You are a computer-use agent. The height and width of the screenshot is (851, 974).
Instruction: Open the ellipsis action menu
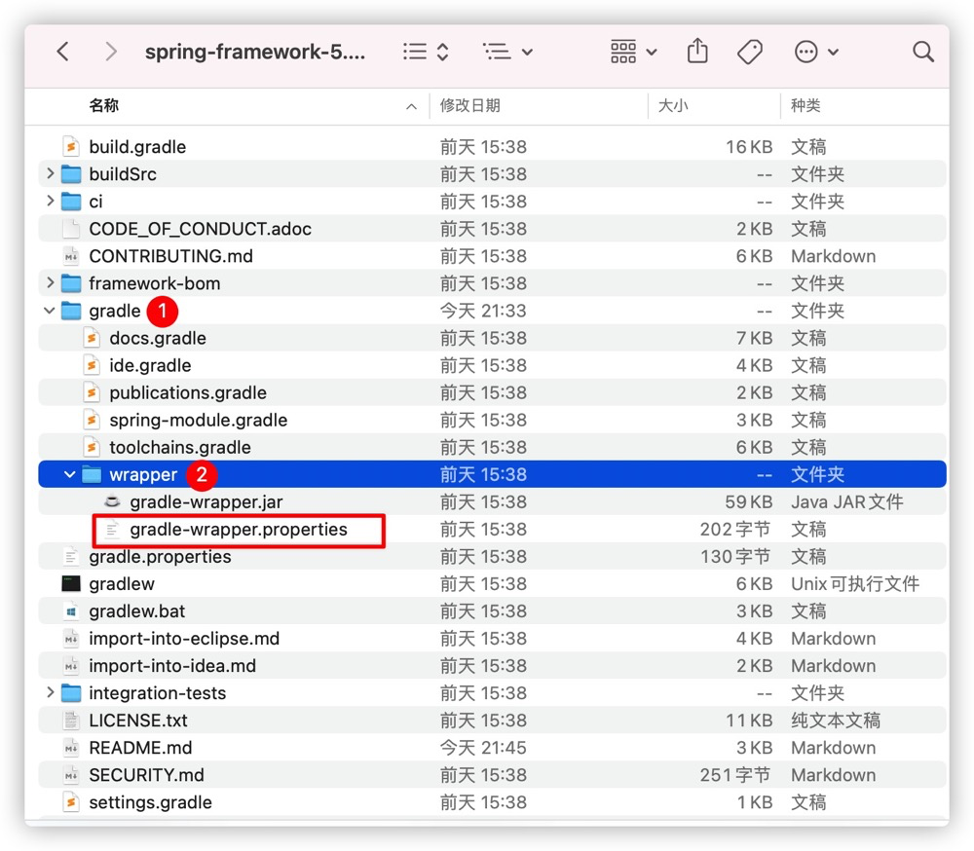(x=817, y=52)
